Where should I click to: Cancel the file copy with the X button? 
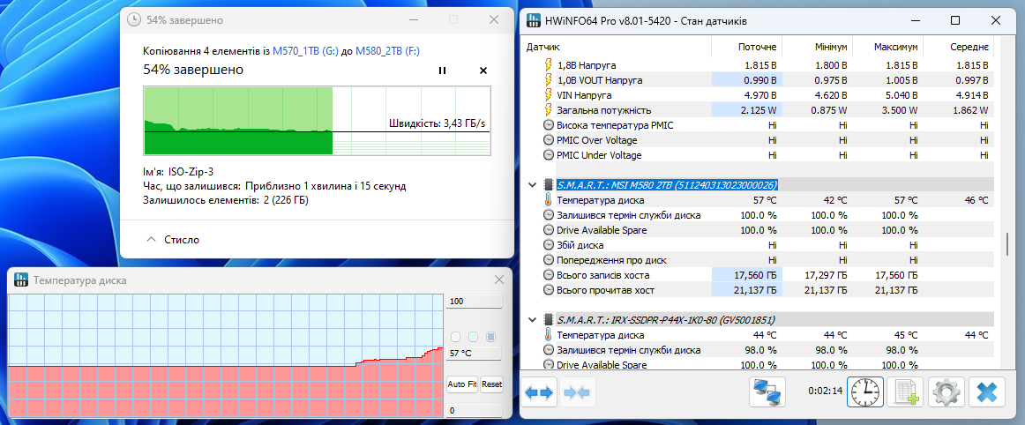click(x=483, y=71)
